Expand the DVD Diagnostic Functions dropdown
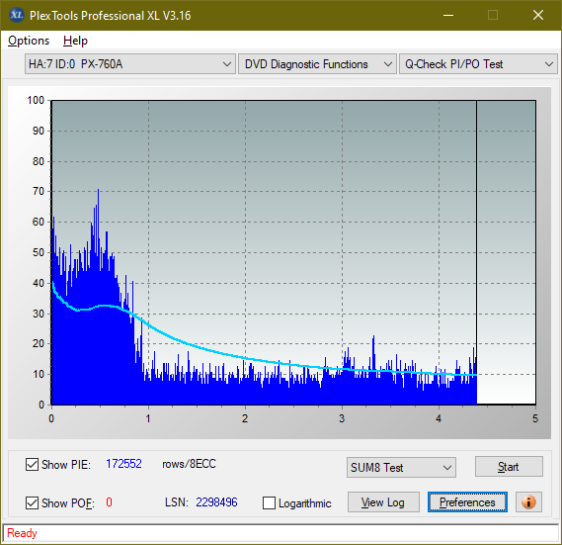Viewport: 562px width, 545px height. point(317,64)
